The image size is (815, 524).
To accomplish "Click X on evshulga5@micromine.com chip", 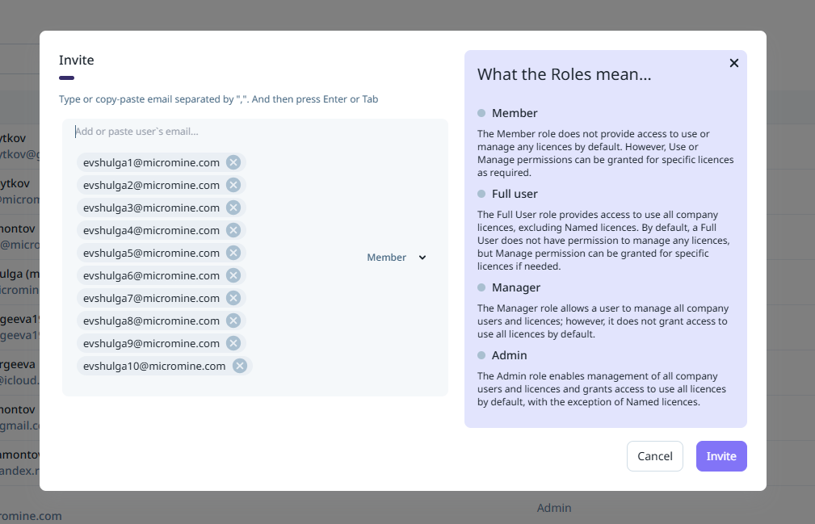I will (x=233, y=253).
